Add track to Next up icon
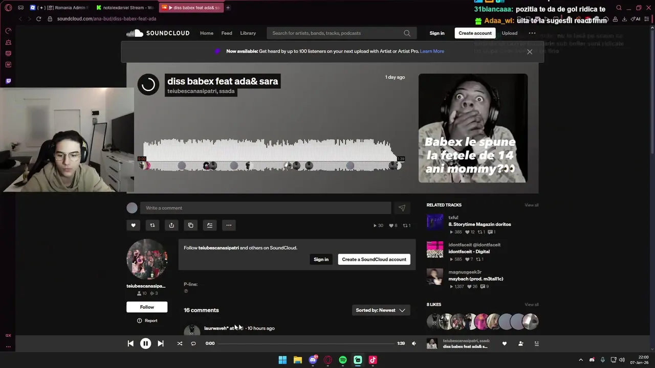 209,225
